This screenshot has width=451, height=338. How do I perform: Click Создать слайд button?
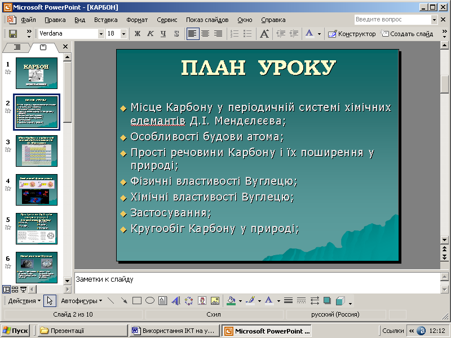click(x=406, y=34)
